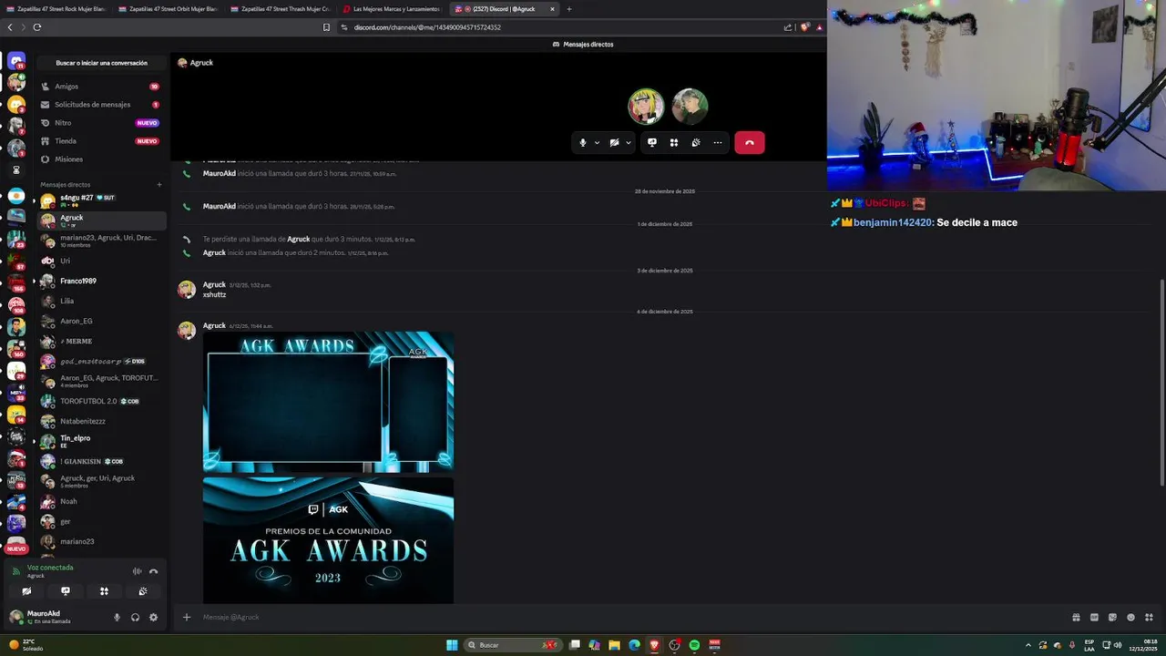Open Natabenitezzz direct message
The image size is (1166, 656).
tap(101, 421)
